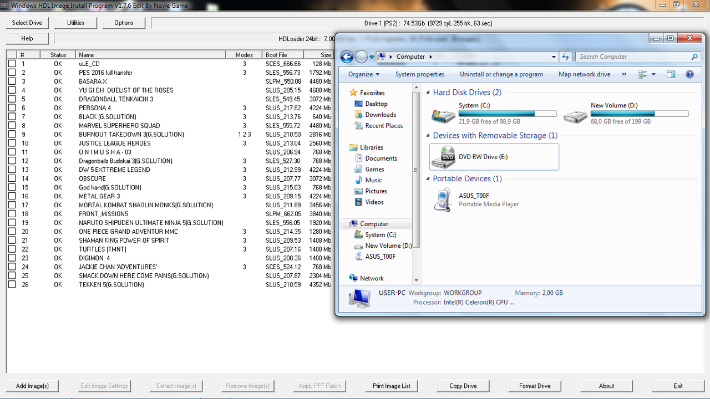Check the box for PERSONA 4

click(x=12, y=108)
